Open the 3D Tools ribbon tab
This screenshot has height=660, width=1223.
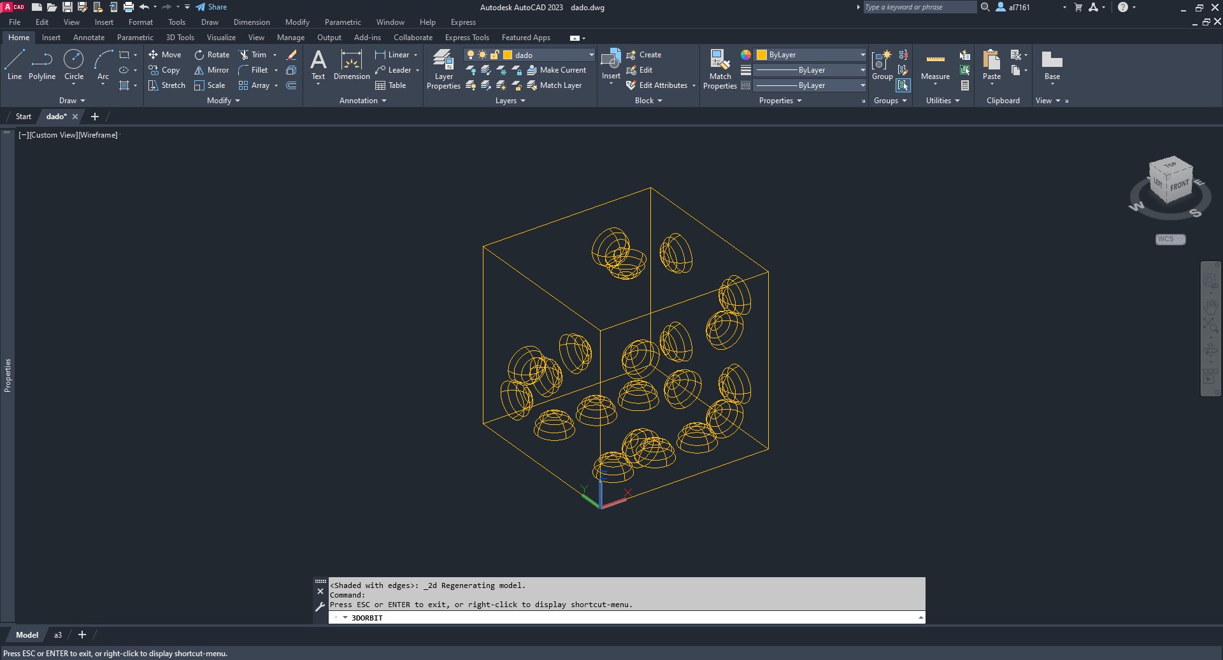coord(180,38)
